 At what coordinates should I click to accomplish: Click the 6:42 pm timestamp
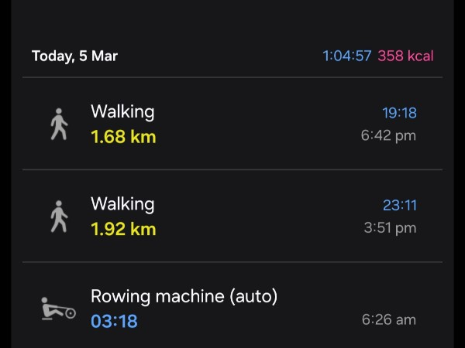388,136
